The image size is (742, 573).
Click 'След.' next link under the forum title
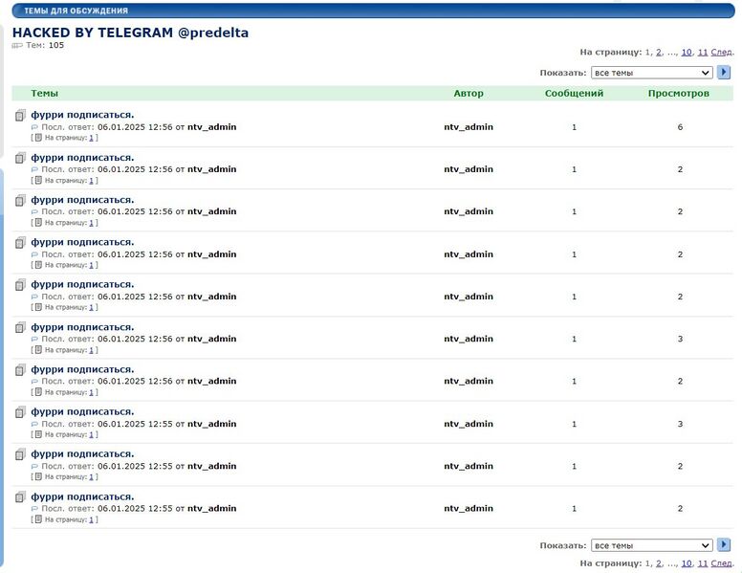click(722, 52)
